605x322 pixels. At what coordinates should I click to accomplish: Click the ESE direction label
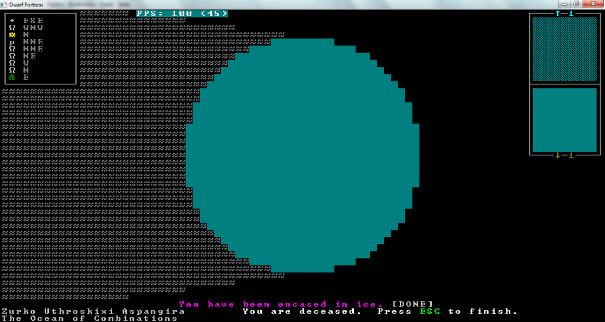(33, 21)
